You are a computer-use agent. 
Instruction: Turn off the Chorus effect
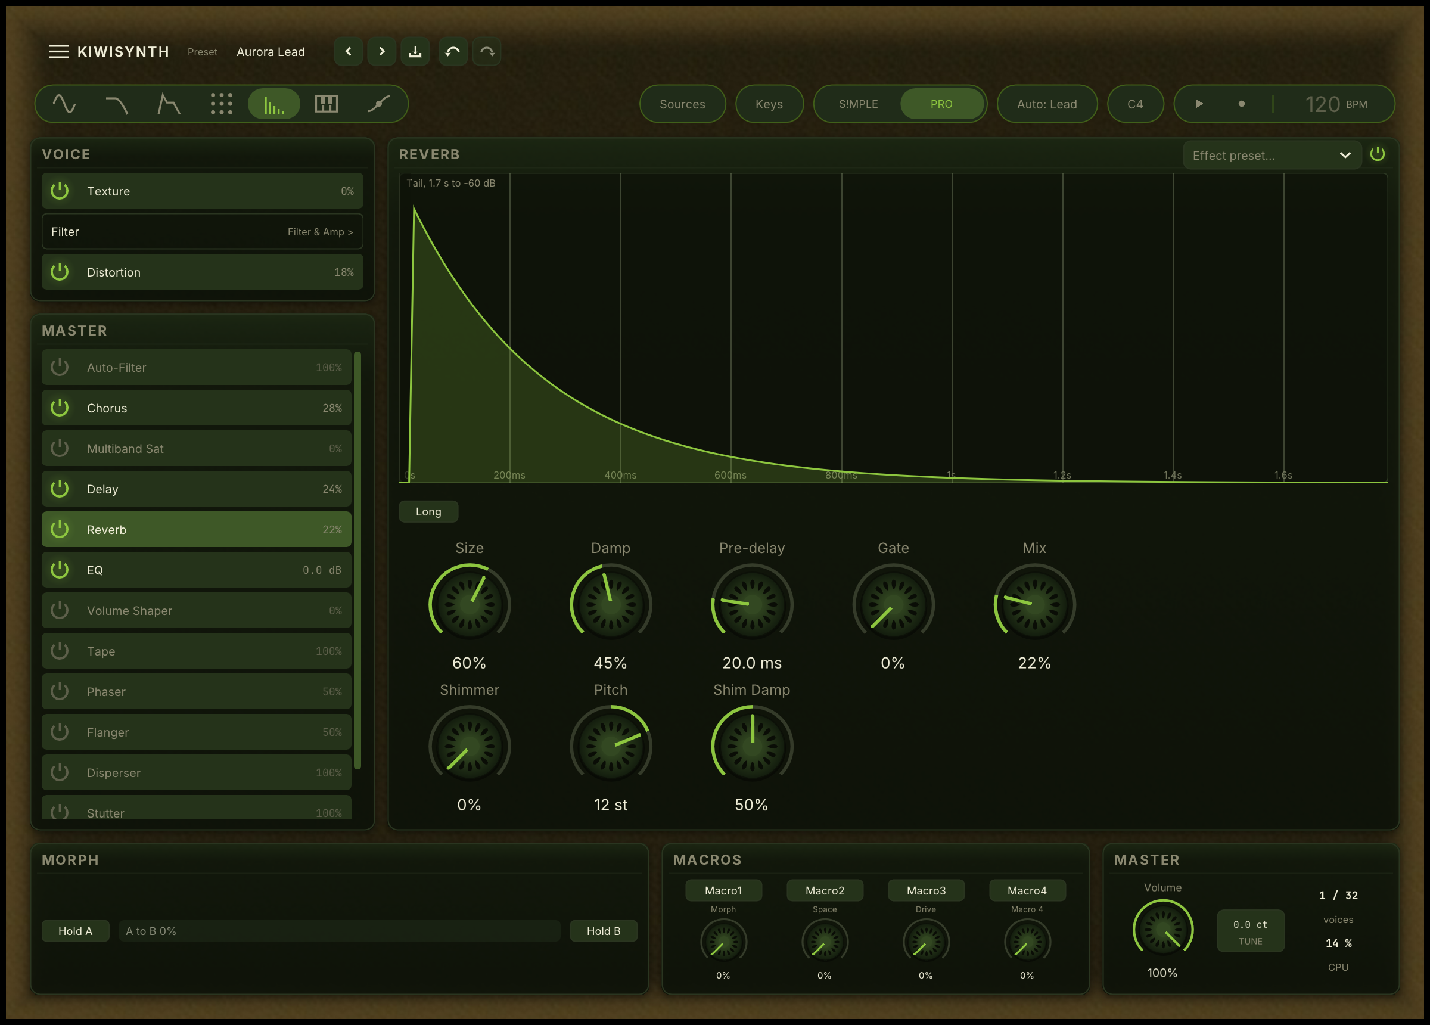point(59,408)
